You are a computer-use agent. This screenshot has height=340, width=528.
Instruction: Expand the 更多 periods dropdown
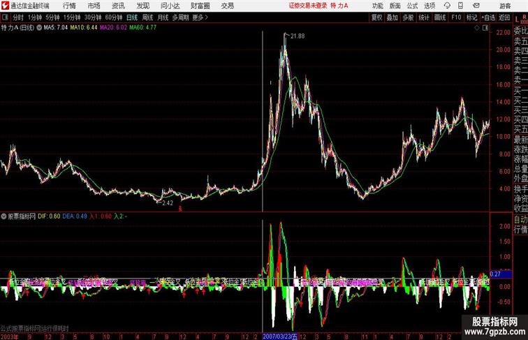[200, 17]
